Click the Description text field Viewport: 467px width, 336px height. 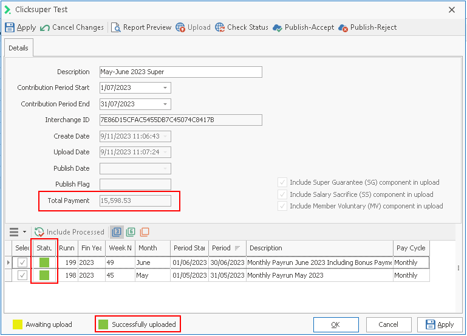(x=180, y=72)
